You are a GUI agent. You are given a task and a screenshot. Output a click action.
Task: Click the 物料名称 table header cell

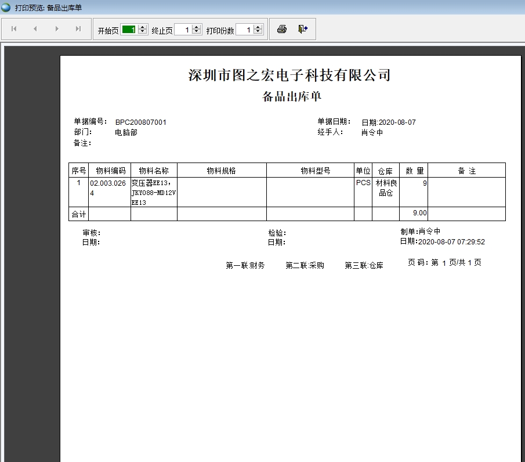(x=154, y=170)
